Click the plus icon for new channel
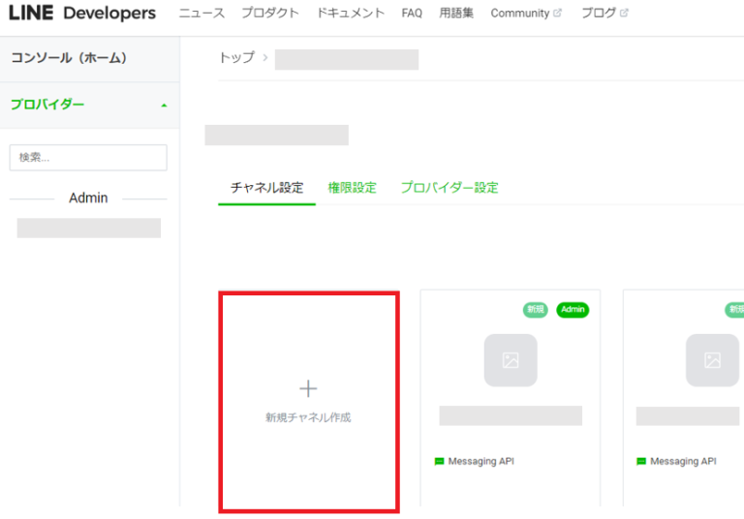The height and width of the screenshot is (519, 744). pyautogui.click(x=308, y=388)
